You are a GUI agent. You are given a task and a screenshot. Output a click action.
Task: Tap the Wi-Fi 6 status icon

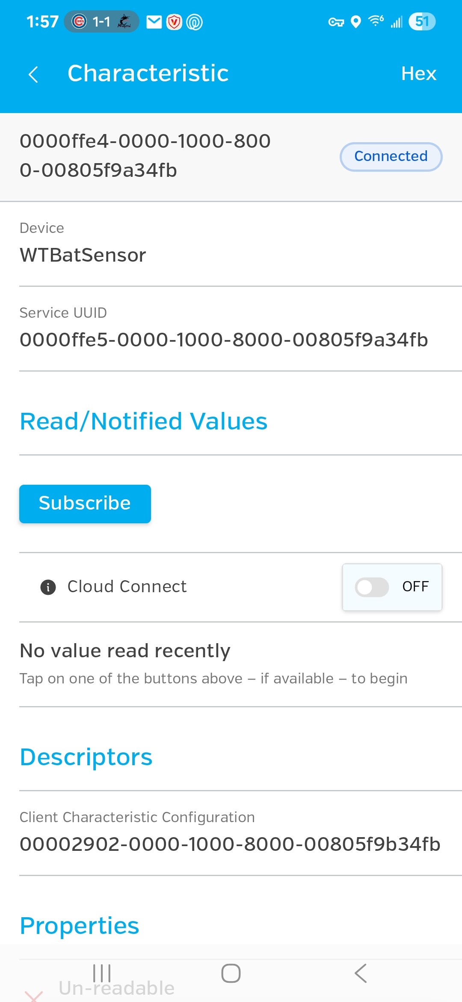coord(376,21)
